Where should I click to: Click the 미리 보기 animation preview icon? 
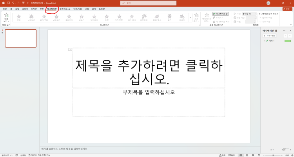pyautogui.click(x=6, y=15)
